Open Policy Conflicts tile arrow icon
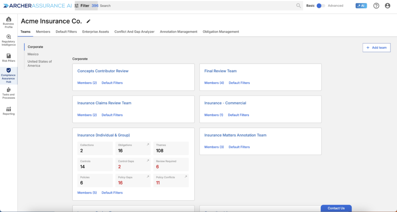The height and width of the screenshot is (212, 397). pyautogui.click(x=186, y=177)
